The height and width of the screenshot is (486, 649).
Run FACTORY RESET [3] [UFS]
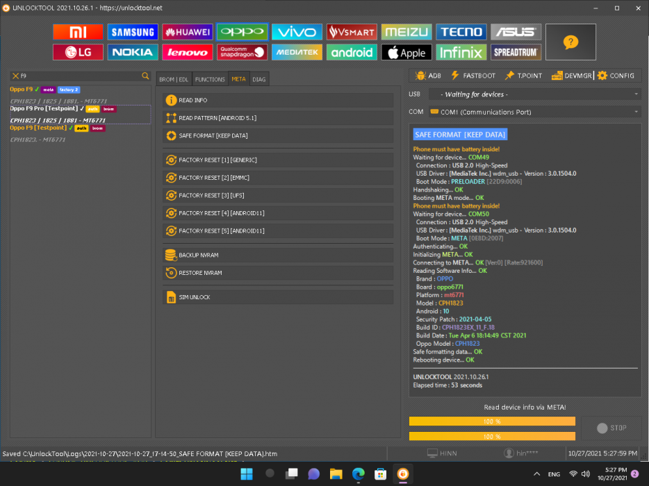click(278, 195)
